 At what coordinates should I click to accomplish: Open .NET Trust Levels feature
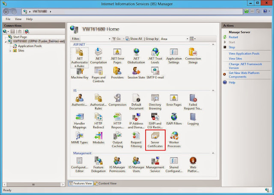point(155,56)
